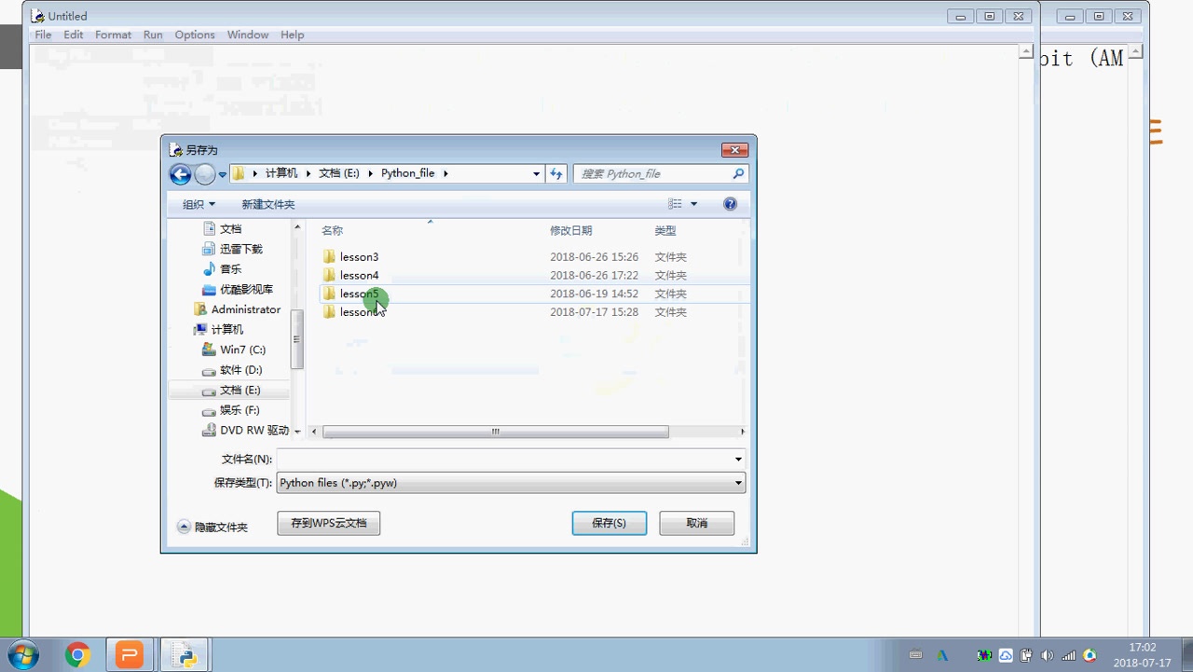Open the Edit menu in the Untitled window

click(74, 34)
